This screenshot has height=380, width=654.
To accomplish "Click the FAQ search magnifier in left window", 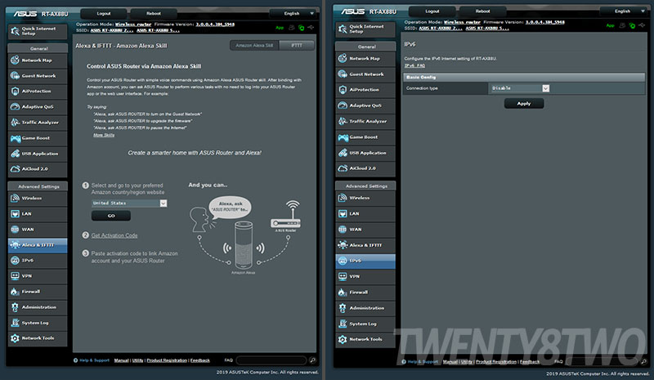I will (x=312, y=360).
